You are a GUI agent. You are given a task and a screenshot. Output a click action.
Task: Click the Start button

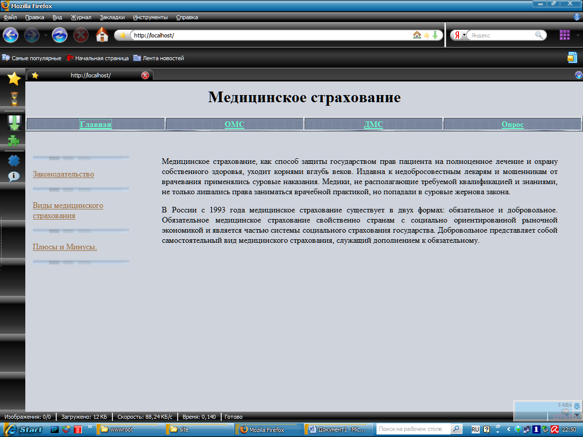click(x=23, y=429)
